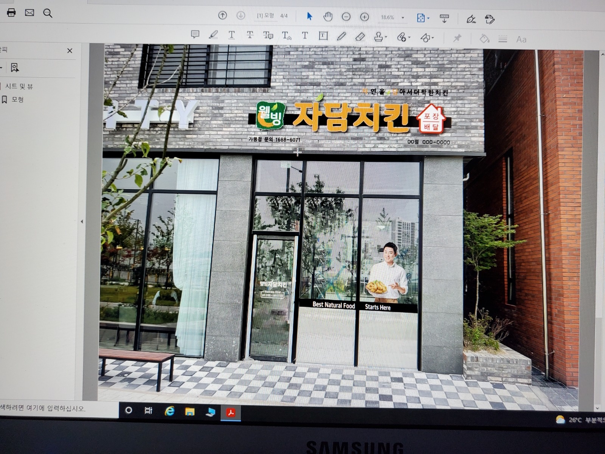Select the underline text tool
The image size is (605, 454).
click(x=231, y=35)
